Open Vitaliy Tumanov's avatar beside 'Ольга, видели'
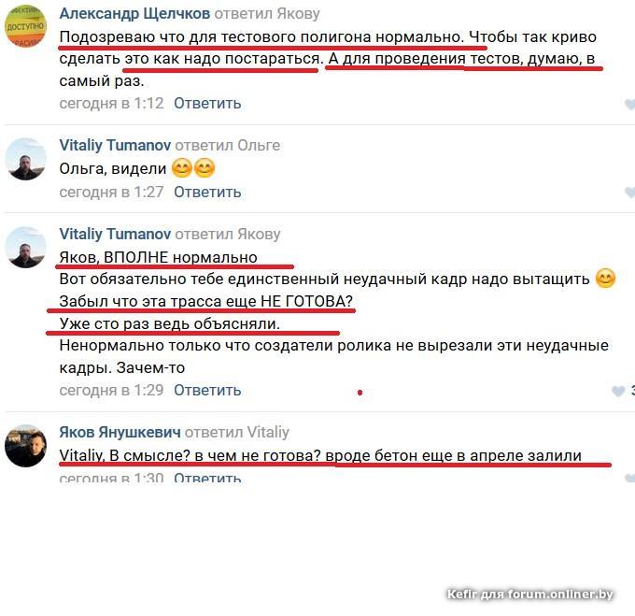The width and height of the screenshot is (635, 616). point(25,159)
